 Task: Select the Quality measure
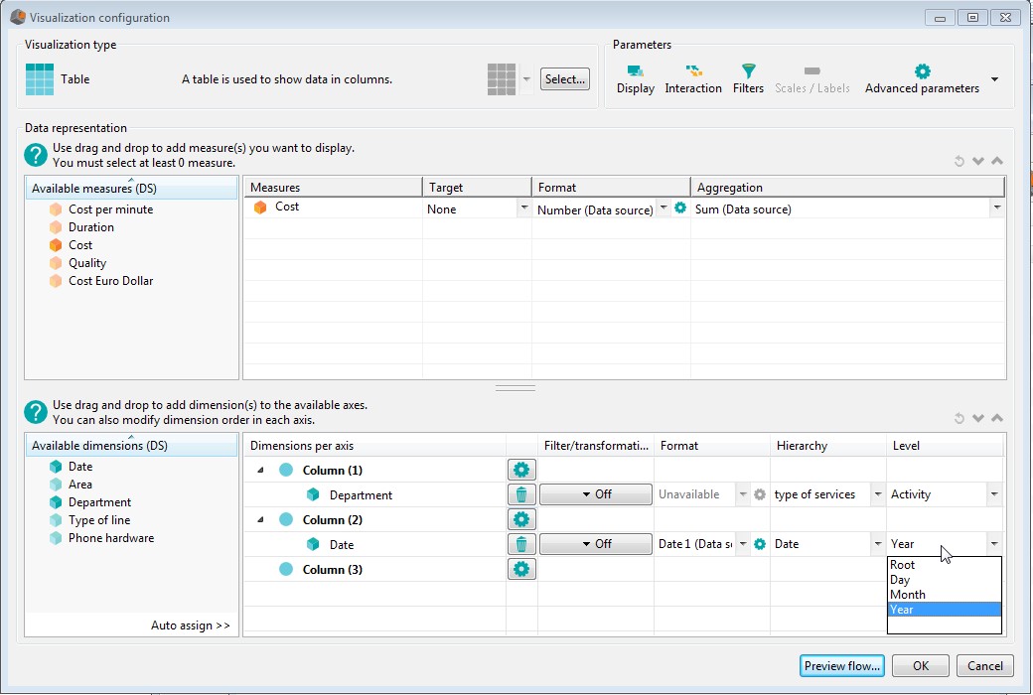(87, 263)
